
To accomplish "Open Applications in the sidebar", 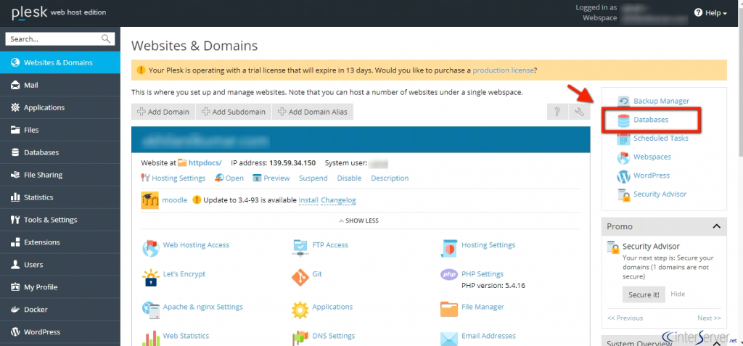I will [60, 107].
